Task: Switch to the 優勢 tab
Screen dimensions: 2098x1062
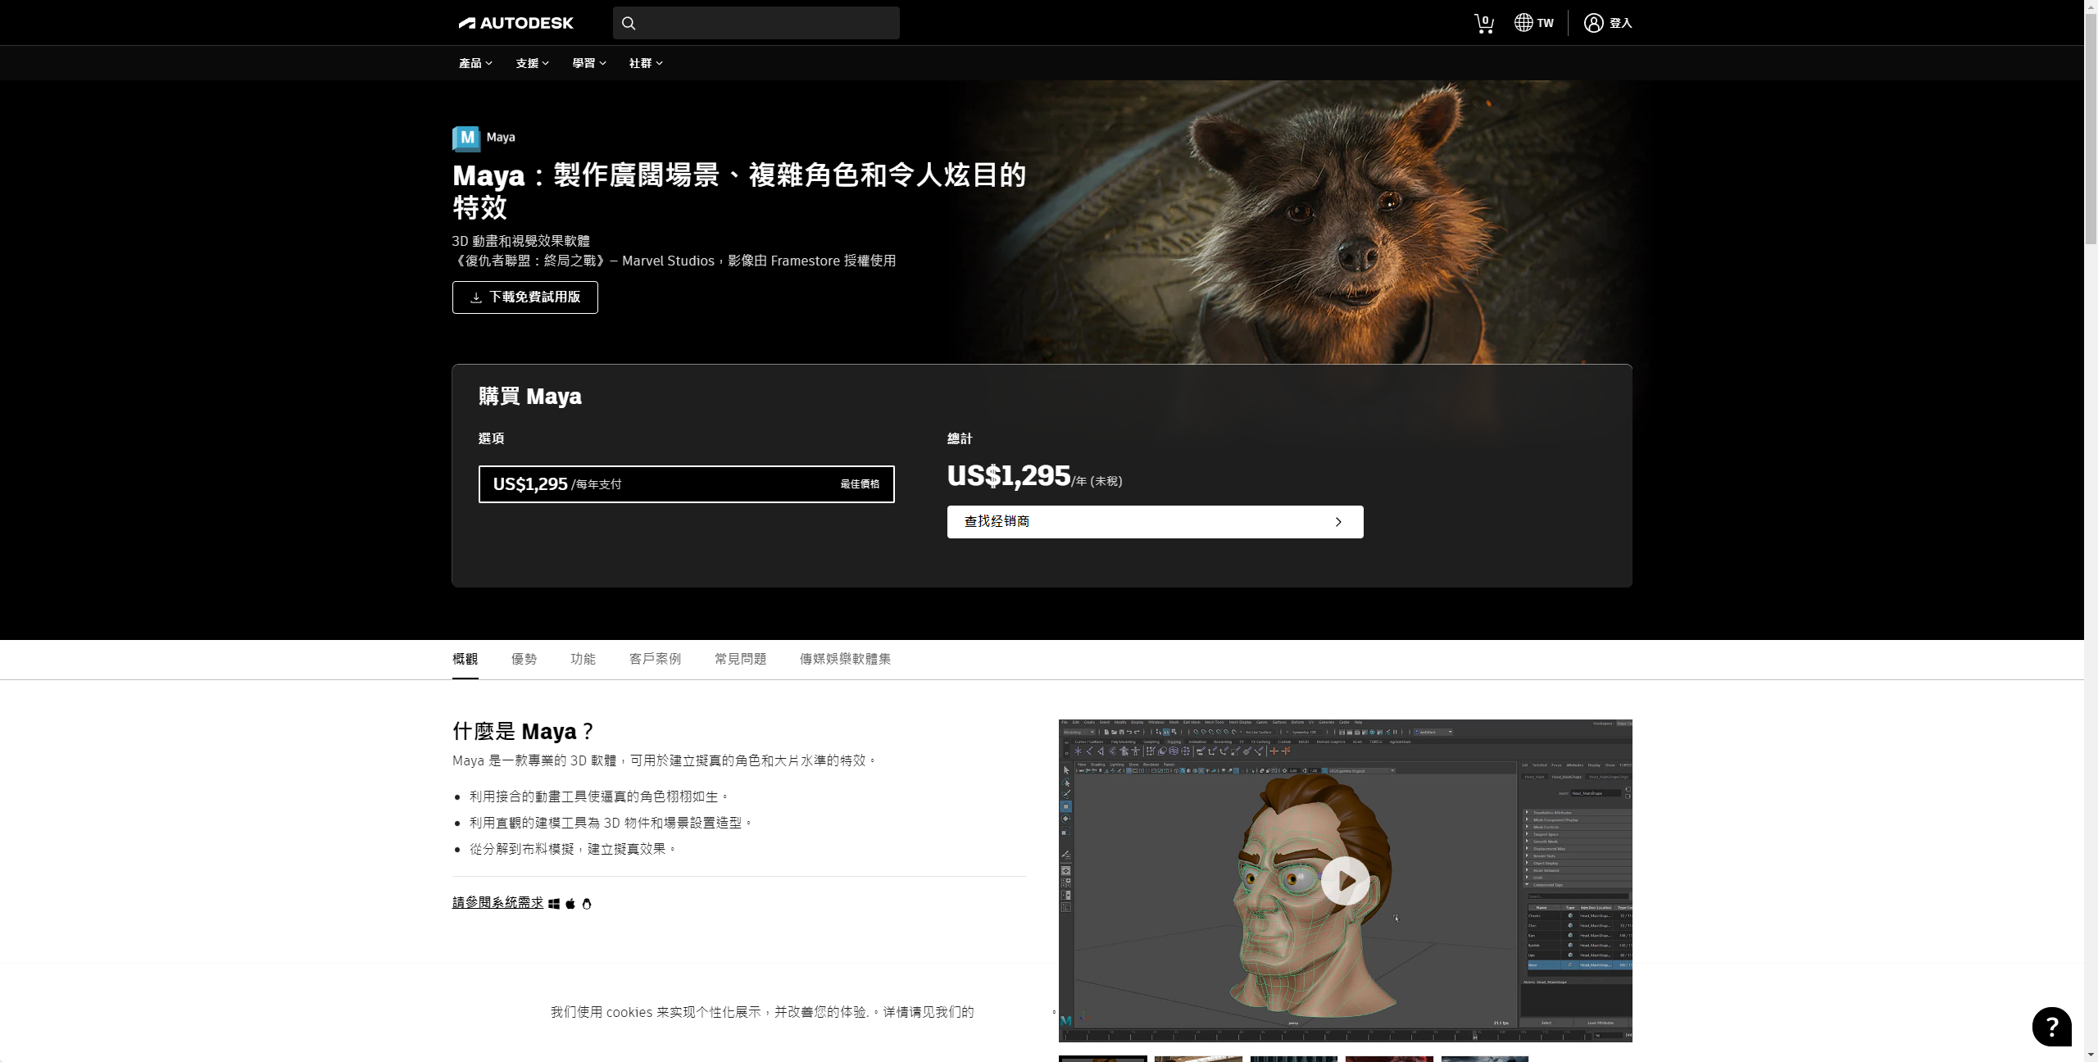Action: (524, 659)
